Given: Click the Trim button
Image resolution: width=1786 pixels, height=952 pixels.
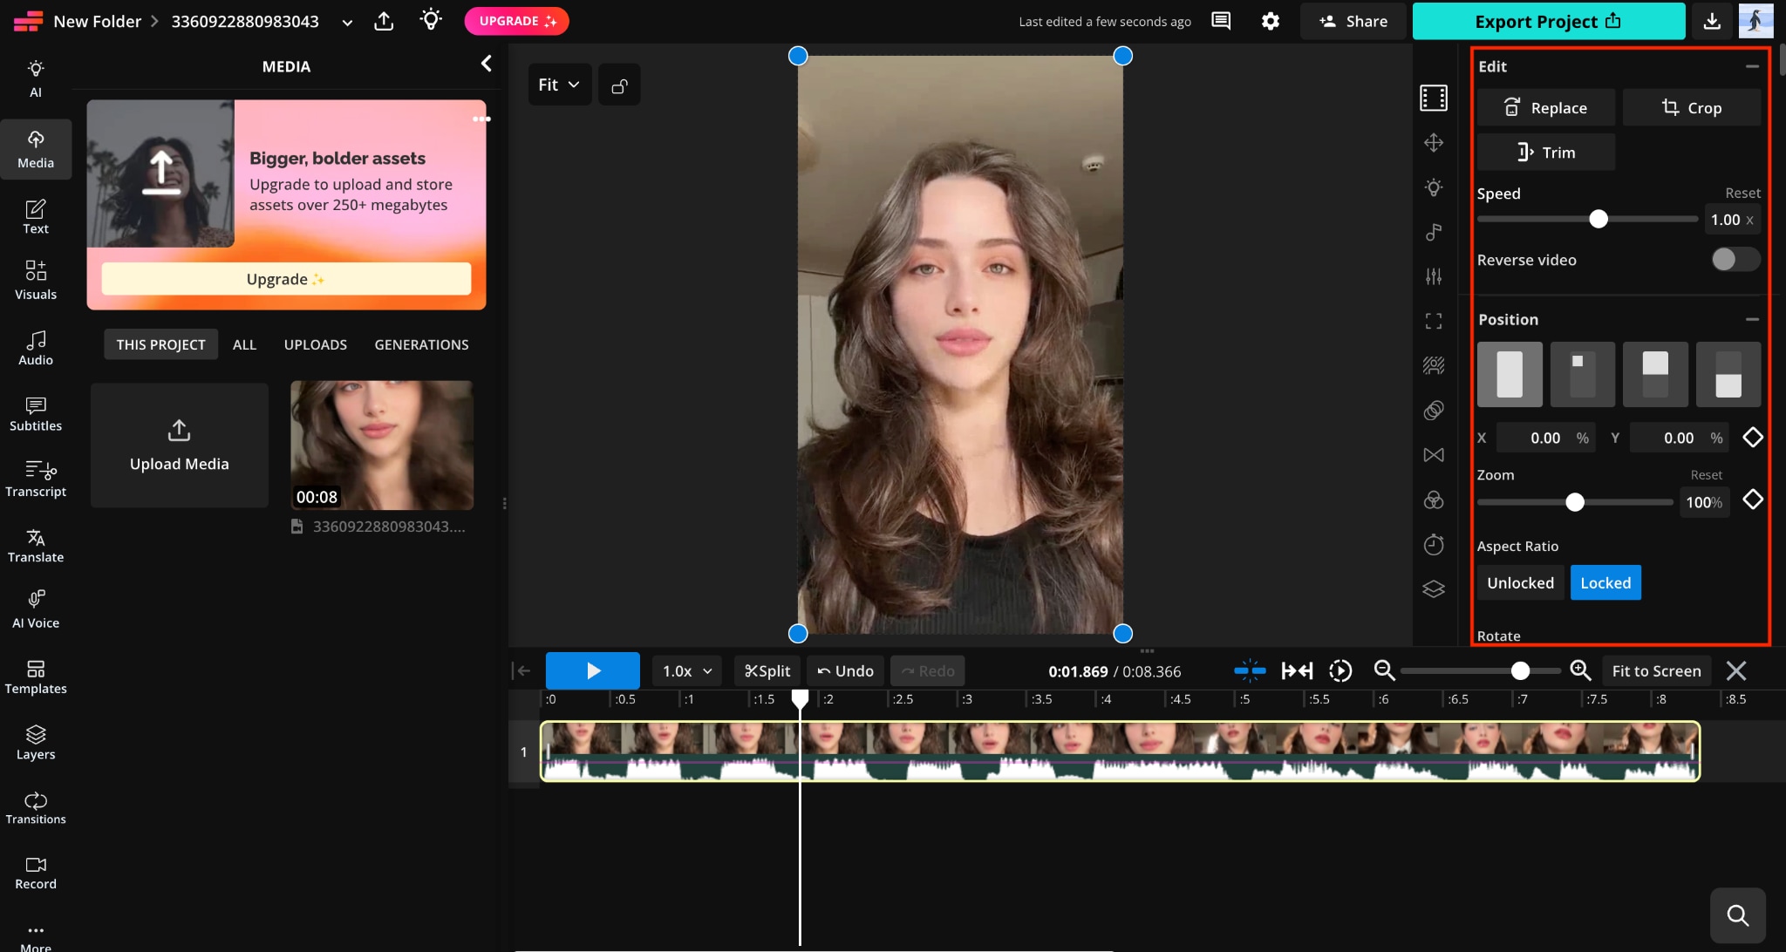Looking at the screenshot, I should (x=1545, y=152).
